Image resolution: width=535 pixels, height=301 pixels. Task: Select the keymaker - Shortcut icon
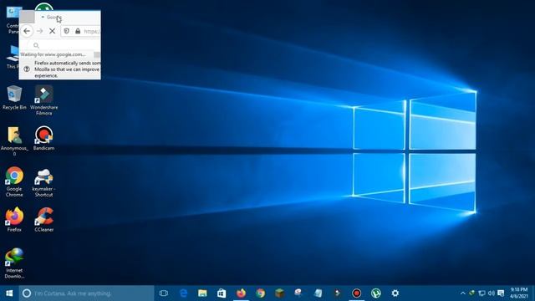coord(43,182)
